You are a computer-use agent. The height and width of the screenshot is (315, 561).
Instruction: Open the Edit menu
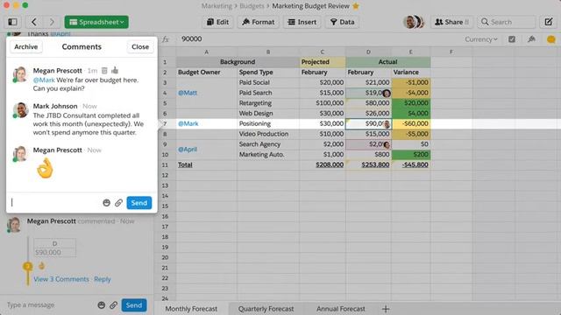point(218,22)
